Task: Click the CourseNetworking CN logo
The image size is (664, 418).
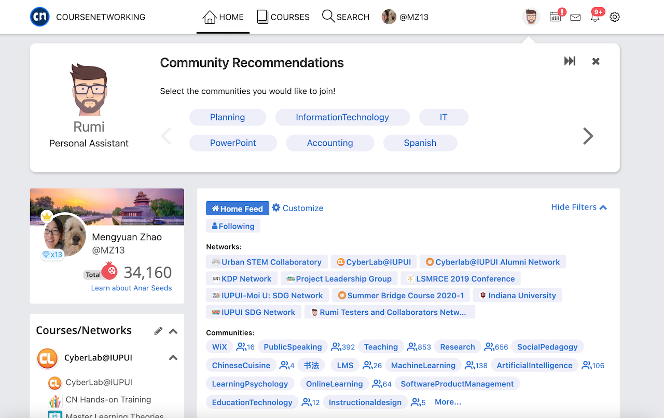Action: pos(40,17)
